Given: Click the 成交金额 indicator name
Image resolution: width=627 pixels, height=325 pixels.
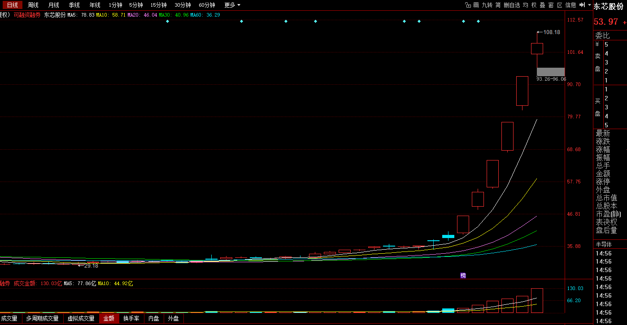Looking at the screenshot, I should click(25, 283).
